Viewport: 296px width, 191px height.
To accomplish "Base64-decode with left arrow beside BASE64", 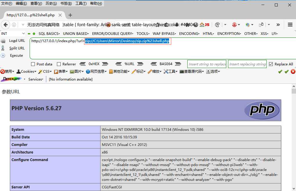I will click(x=154, y=64).
